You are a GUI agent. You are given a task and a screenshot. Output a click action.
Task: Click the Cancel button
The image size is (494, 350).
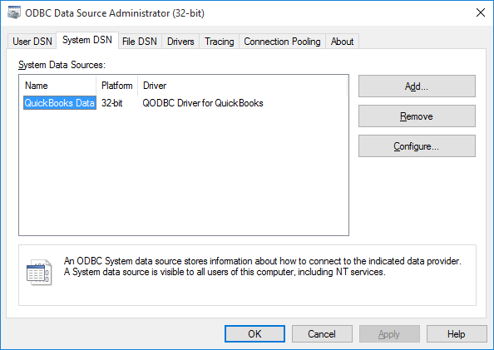click(x=322, y=334)
